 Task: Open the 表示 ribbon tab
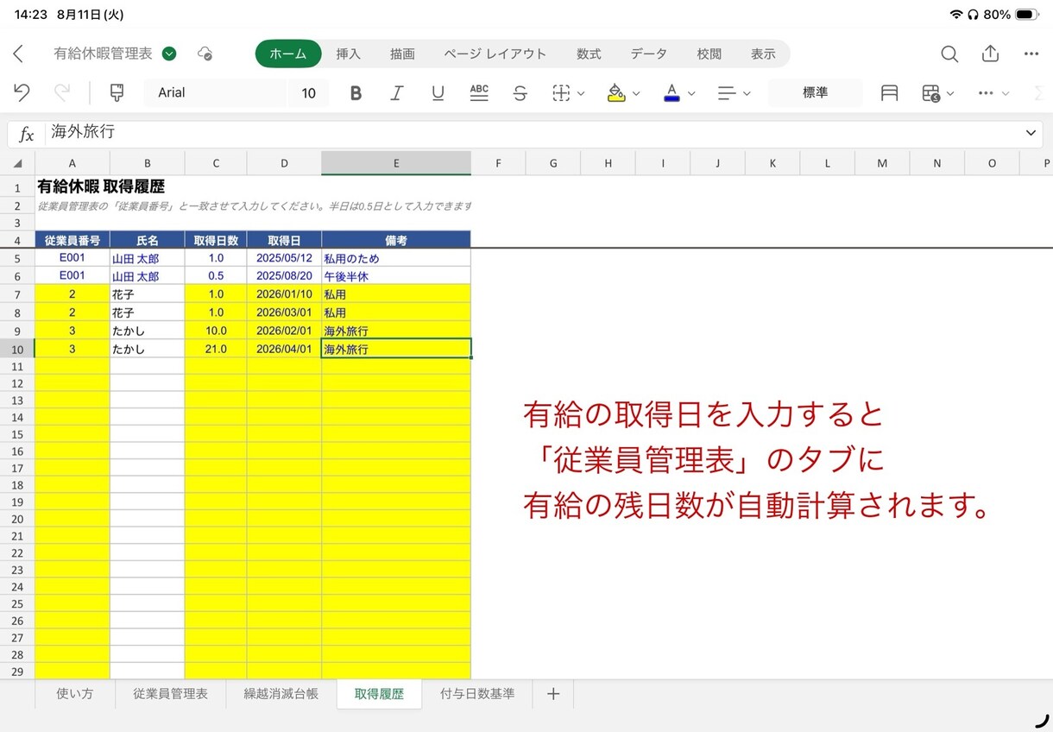click(763, 54)
